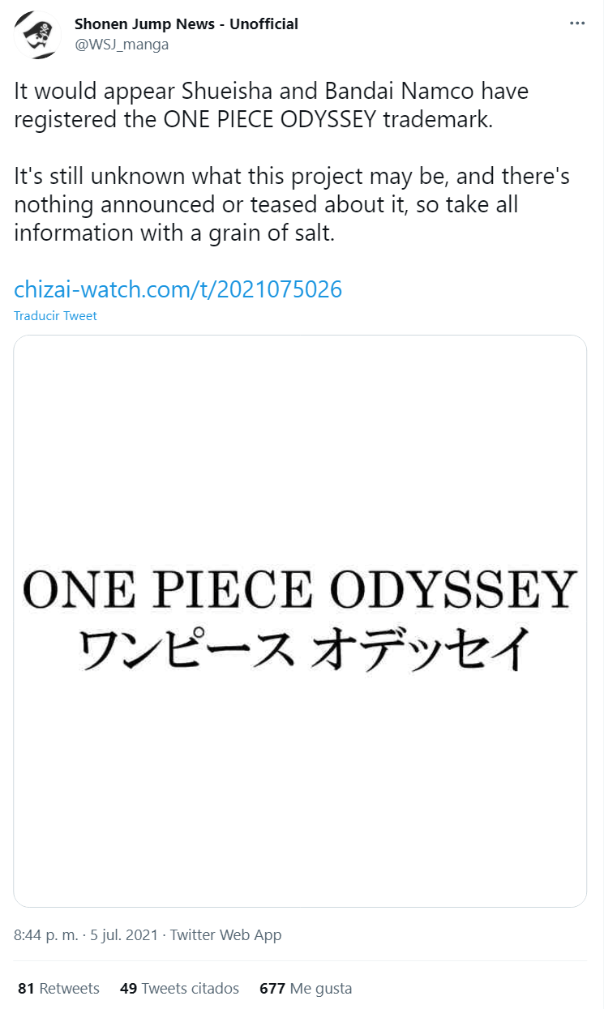The height and width of the screenshot is (1009, 604).
Task: Open the ONE PIECE ODYSSEY trademark image
Action: click(x=300, y=621)
